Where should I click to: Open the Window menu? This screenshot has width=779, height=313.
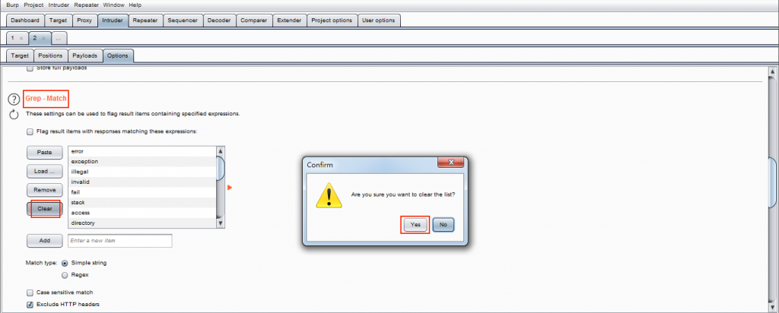click(114, 5)
